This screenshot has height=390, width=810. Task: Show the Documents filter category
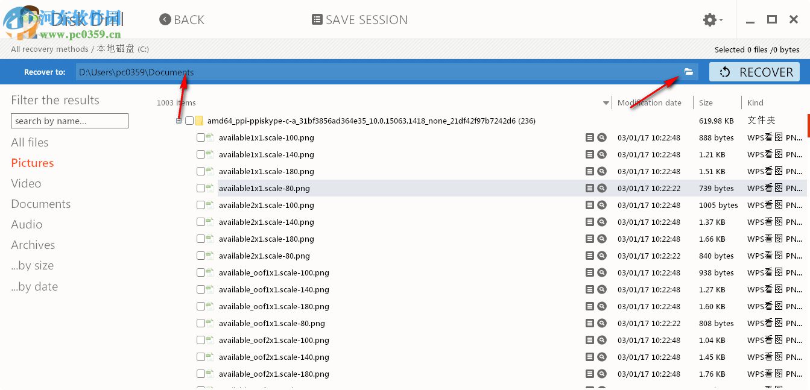point(40,204)
